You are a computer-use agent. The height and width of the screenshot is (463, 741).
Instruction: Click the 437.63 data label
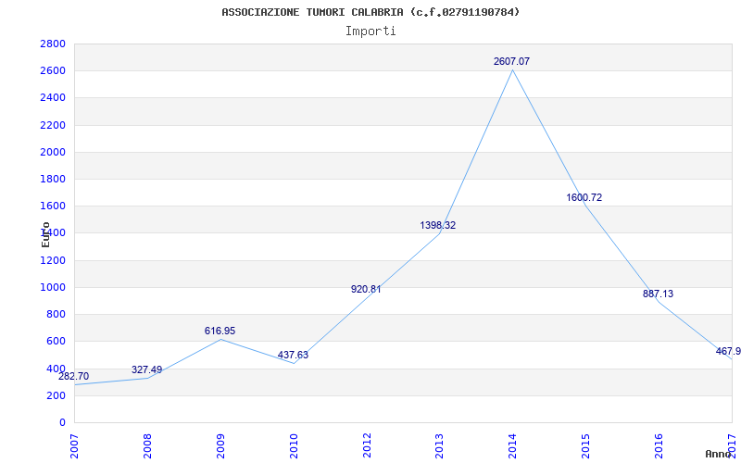click(x=293, y=355)
